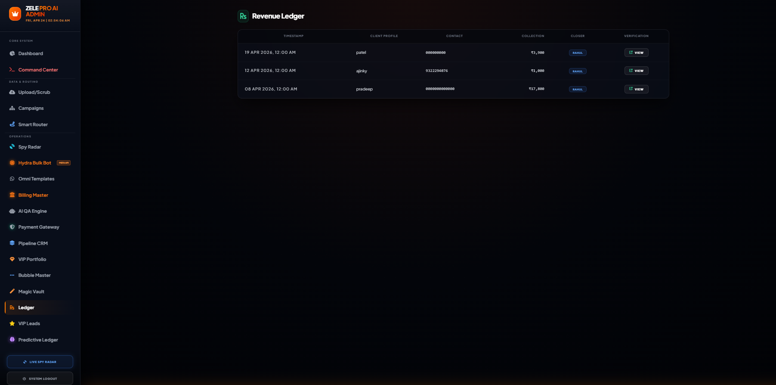
Task: Click the Ledger rupee sidebar icon
Action: 12,307
